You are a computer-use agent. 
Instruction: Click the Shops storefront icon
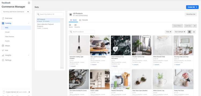click(x=3, y=46)
